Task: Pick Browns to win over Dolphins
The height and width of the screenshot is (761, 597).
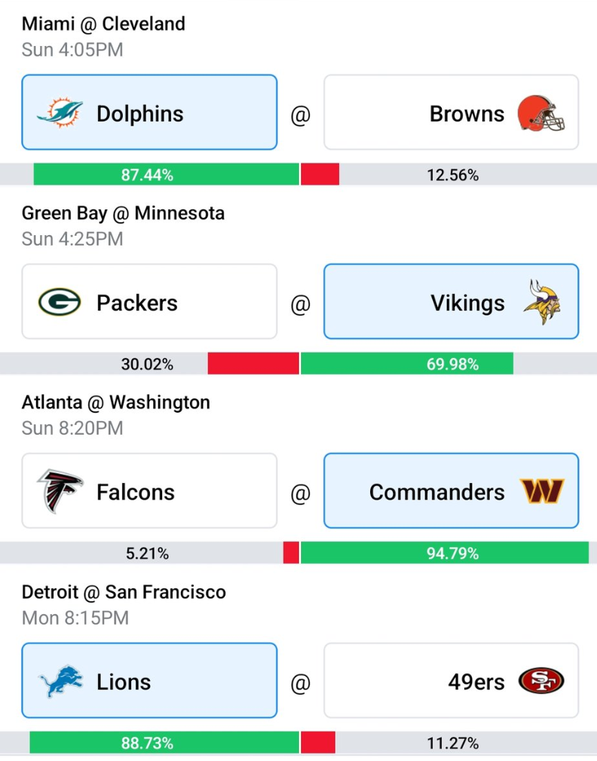Action: click(x=452, y=112)
